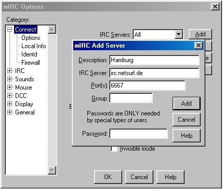Click OK in mIRC Options window

click(108, 177)
